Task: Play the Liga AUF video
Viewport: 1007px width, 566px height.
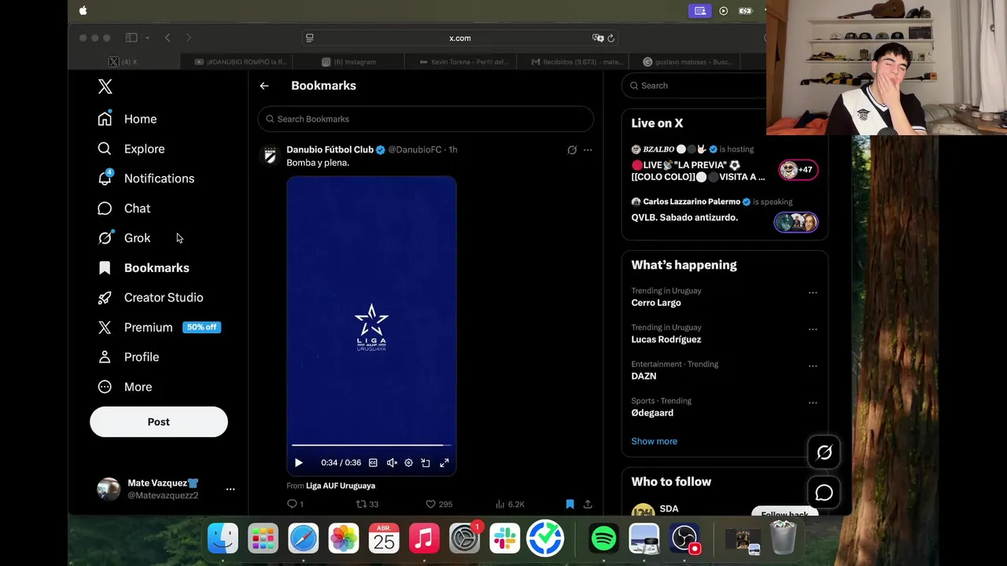Action: point(298,463)
